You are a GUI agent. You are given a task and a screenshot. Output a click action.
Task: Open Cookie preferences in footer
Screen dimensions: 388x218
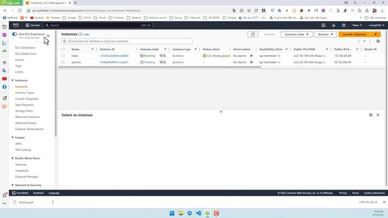pyautogui.click(x=374, y=193)
